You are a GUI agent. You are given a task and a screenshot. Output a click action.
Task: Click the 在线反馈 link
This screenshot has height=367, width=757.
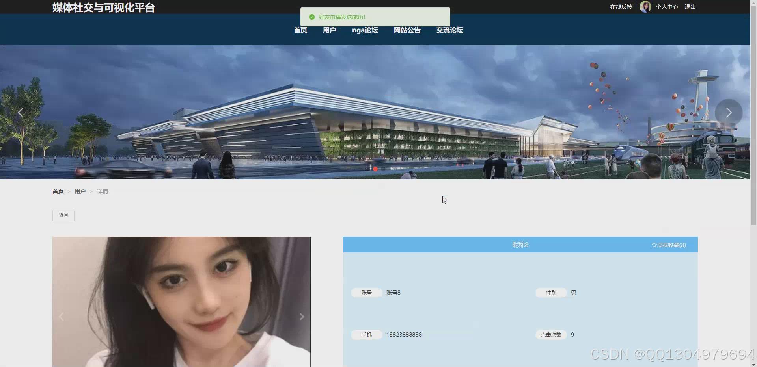[621, 7]
